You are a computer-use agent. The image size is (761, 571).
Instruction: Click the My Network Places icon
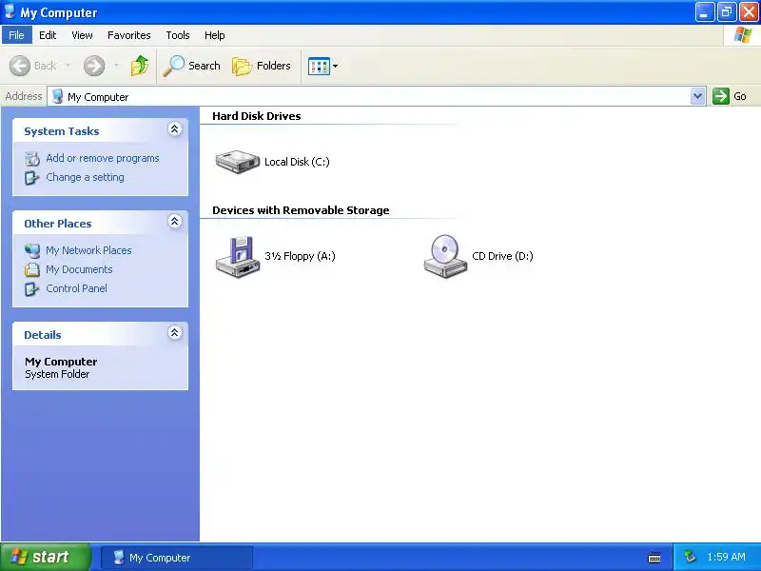32,250
